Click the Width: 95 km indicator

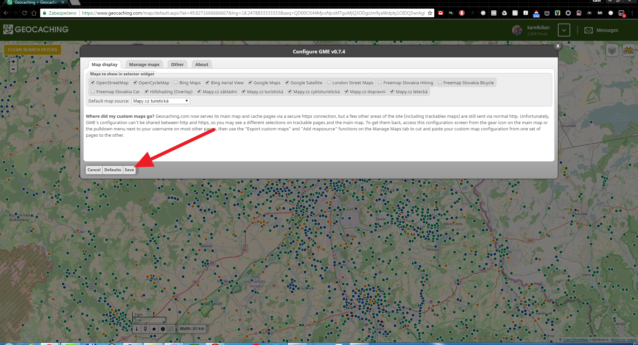point(192,329)
